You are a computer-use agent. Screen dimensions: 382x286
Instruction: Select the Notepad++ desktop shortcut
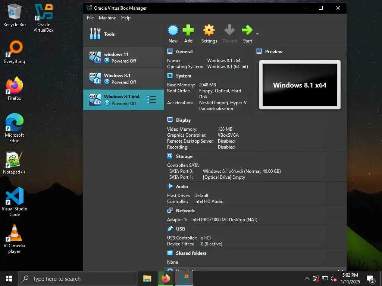[15, 162]
